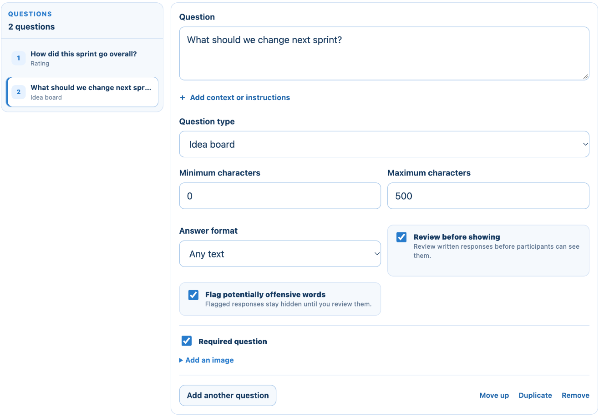This screenshot has height=417, width=599.
Task: Uncheck the Required question checkbox
Action: [x=187, y=341]
